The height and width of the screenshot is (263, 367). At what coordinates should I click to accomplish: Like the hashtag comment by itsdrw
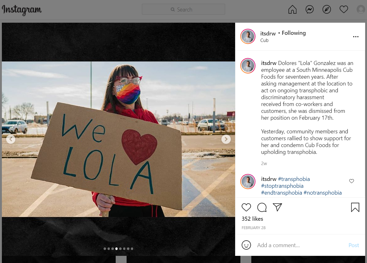click(351, 181)
